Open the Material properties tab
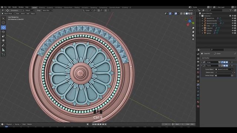This screenshot has height=133, width=237. click(x=198, y=102)
